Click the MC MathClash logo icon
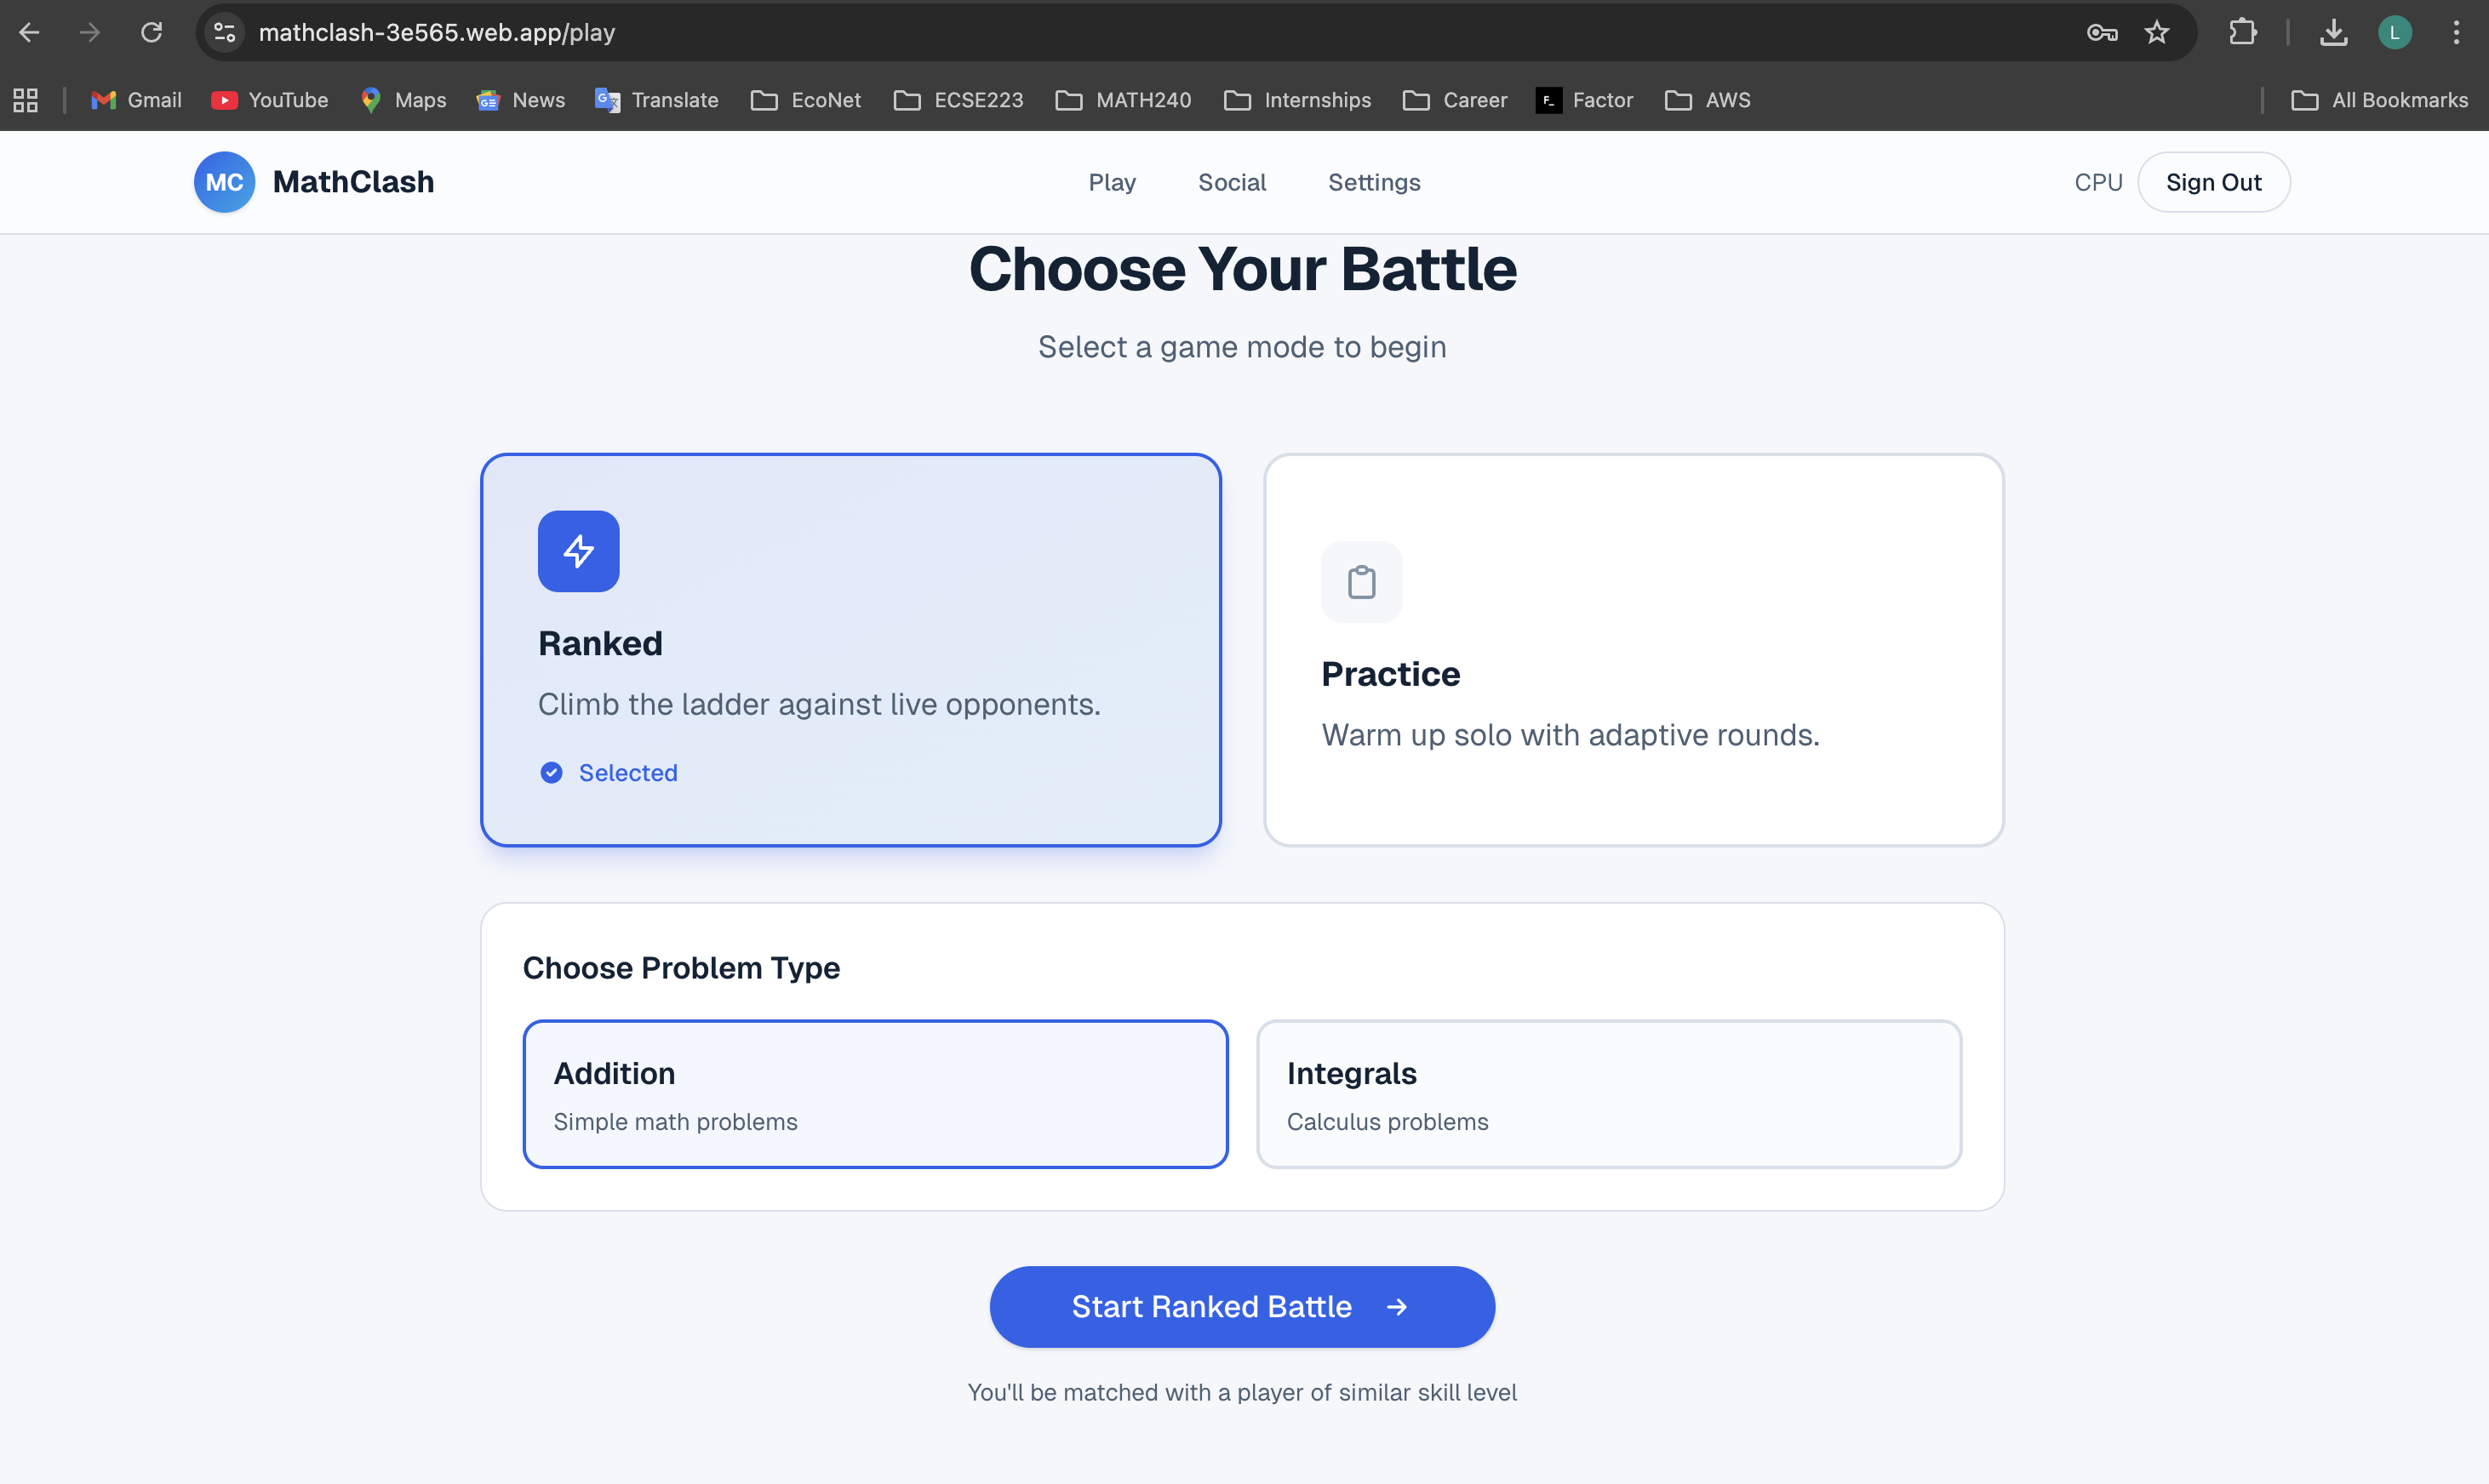 [x=224, y=182]
